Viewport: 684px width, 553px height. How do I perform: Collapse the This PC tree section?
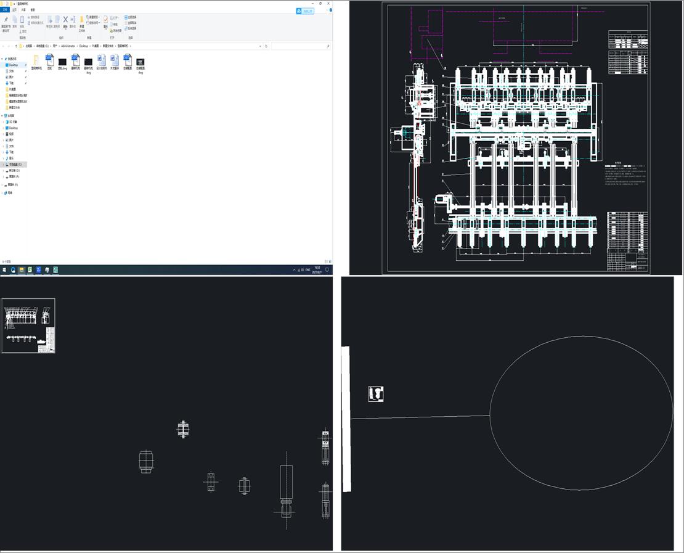point(2,116)
